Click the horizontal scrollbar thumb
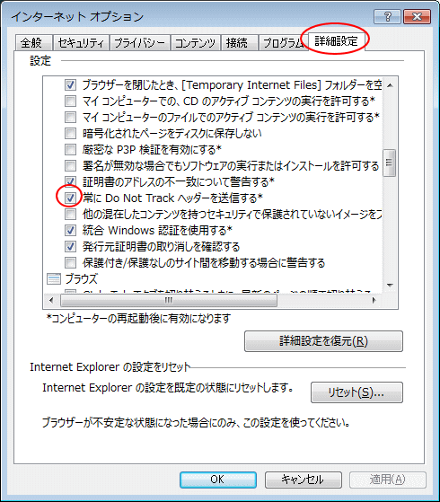Viewport: 440px width, 502px height. click(169, 300)
